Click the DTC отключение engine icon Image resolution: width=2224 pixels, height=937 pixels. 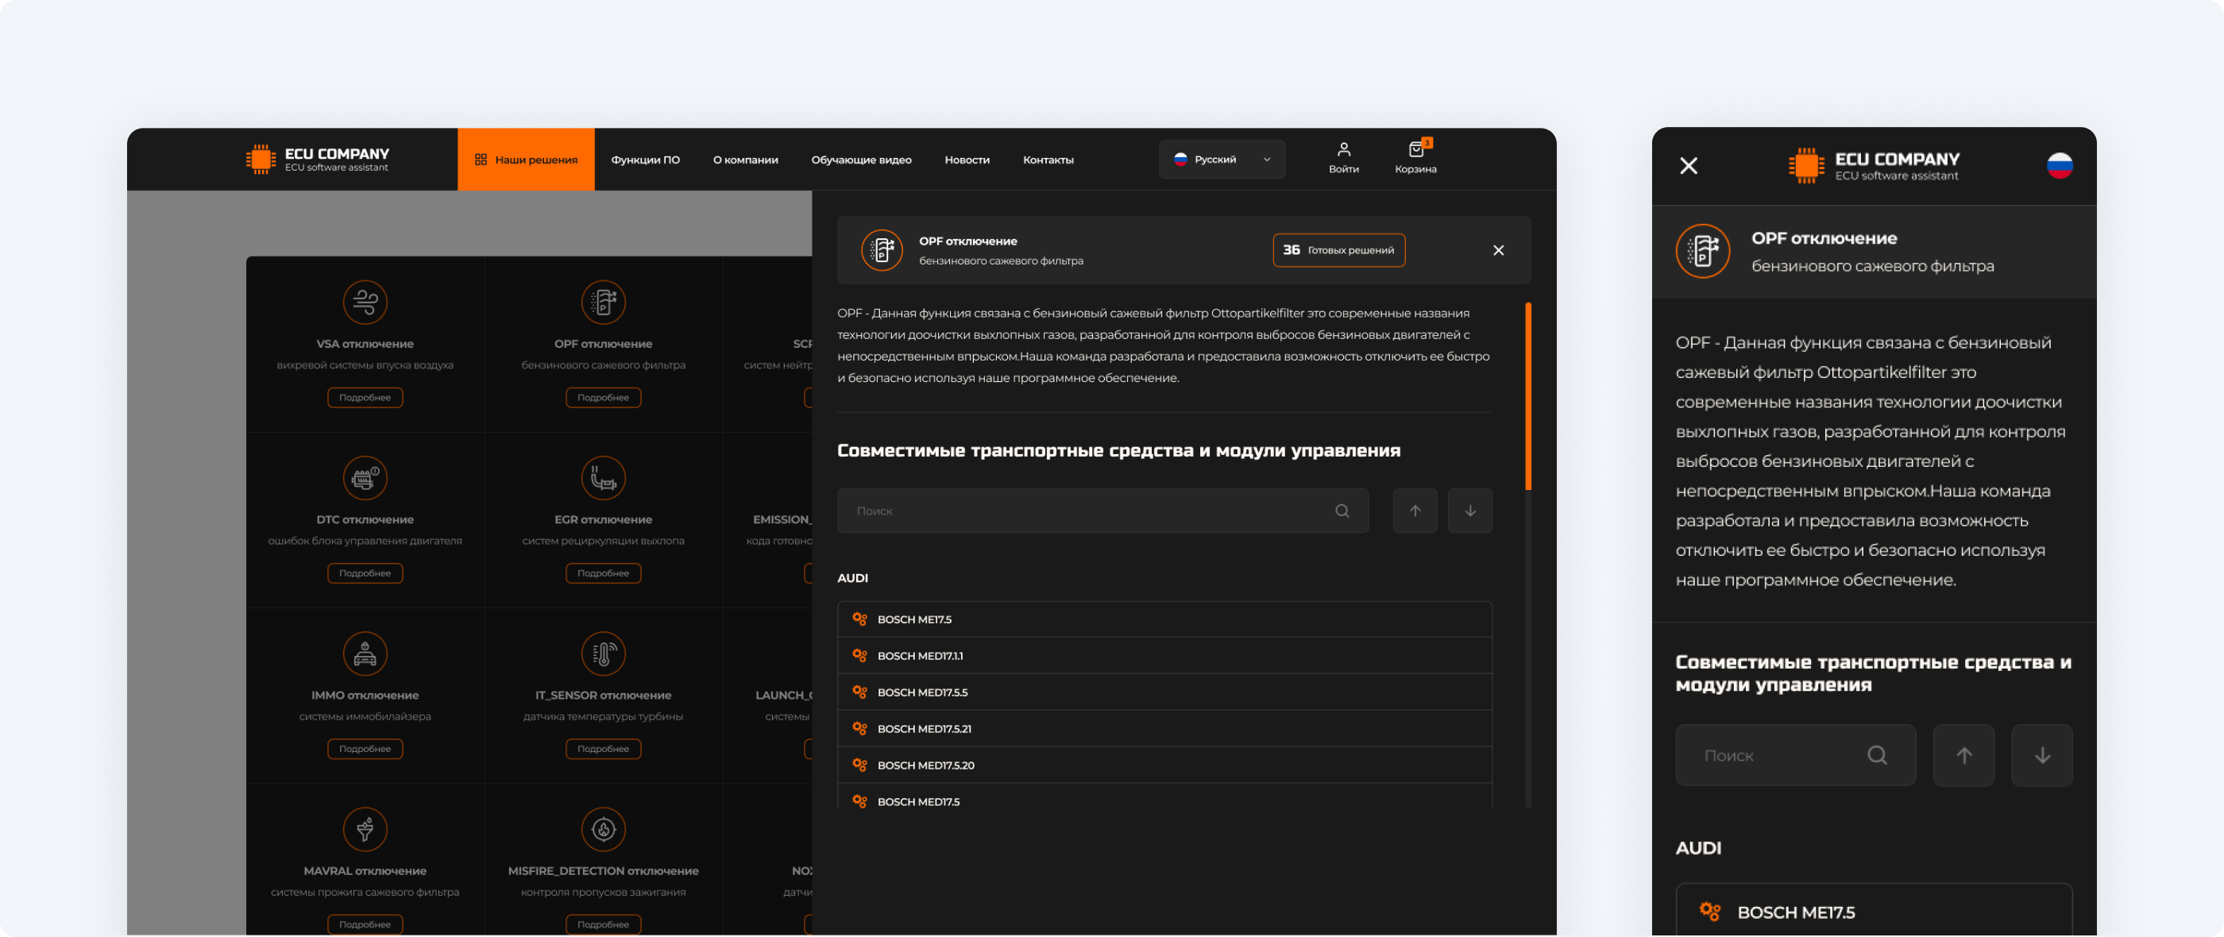(x=365, y=478)
